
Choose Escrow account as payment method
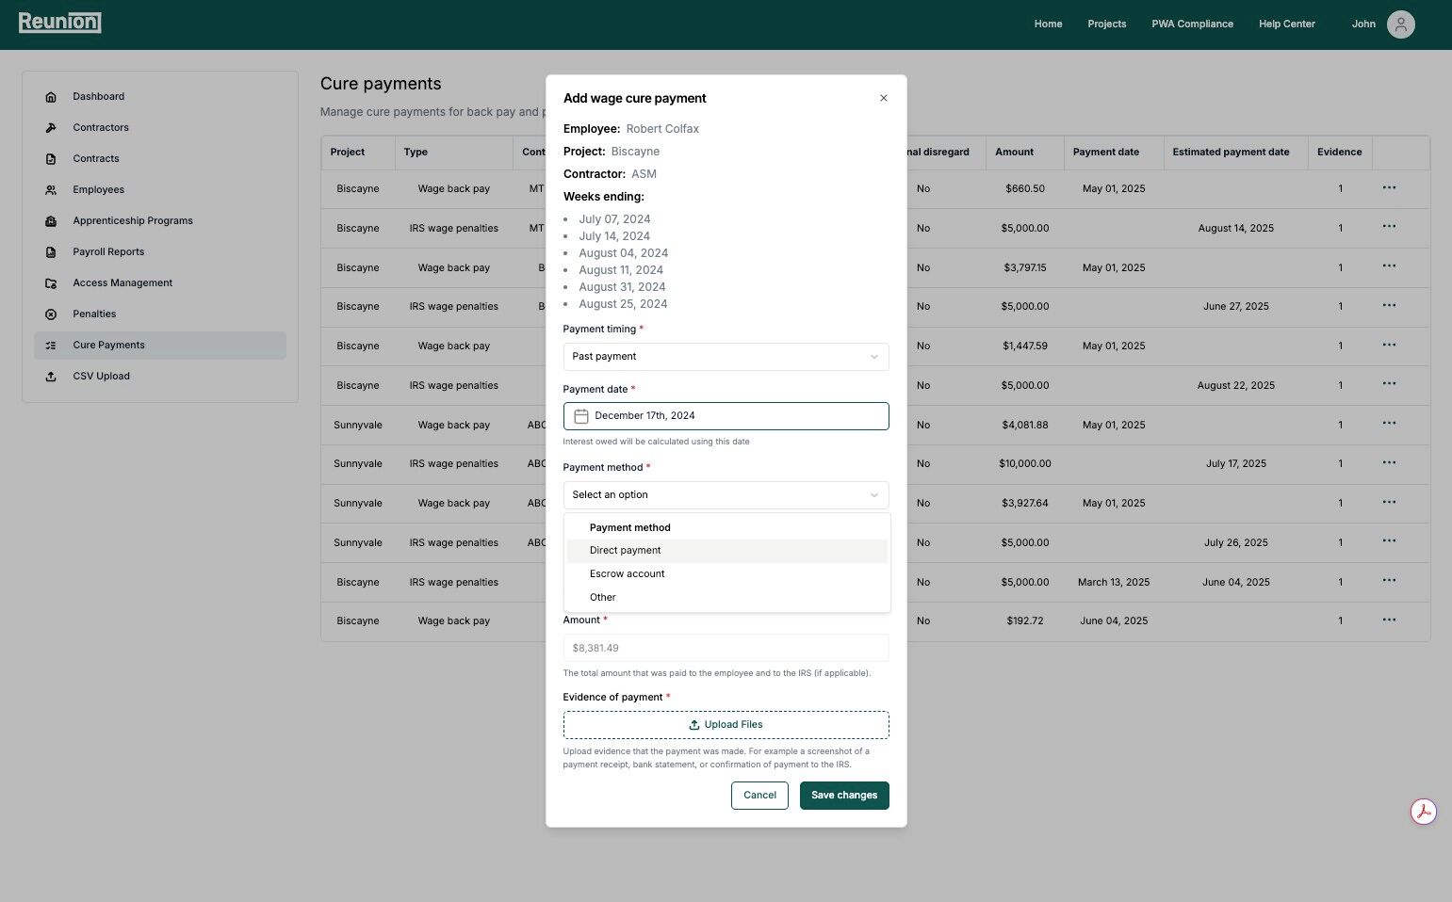click(x=627, y=573)
